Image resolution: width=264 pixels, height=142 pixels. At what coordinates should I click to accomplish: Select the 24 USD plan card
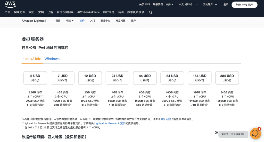tap(117, 78)
